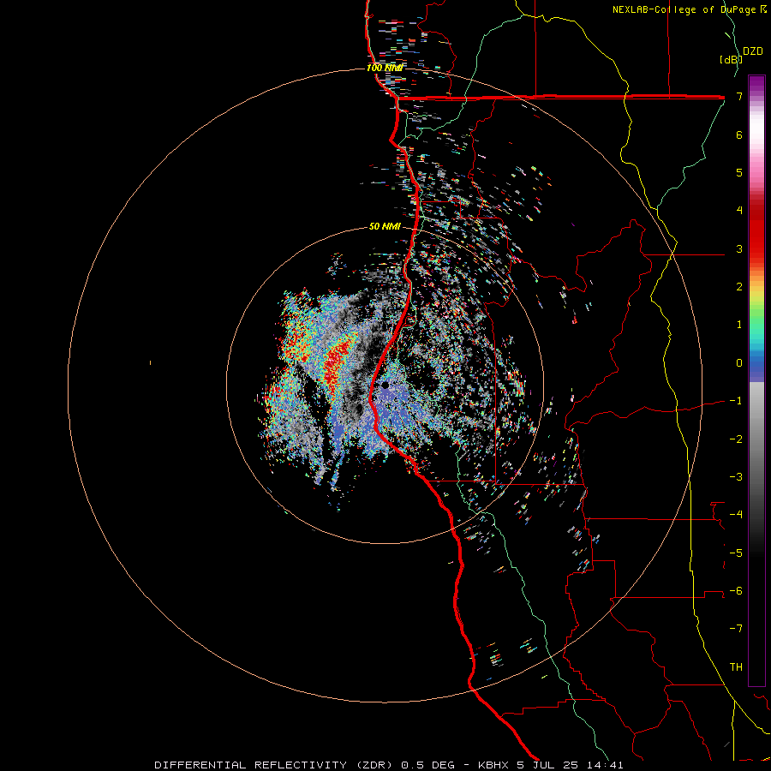Pick the purple top of the color bar
Image resolution: width=771 pixels, height=771 pixels.
pyautogui.click(x=756, y=84)
